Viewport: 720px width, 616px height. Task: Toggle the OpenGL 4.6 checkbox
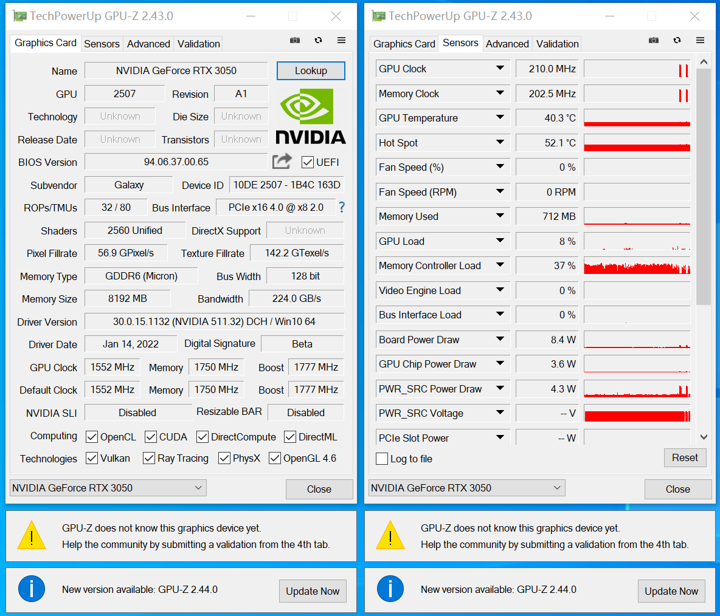(275, 458)
